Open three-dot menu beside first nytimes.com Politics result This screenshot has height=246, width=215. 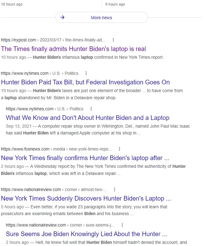pyautogui.click(x=86, y=73)
